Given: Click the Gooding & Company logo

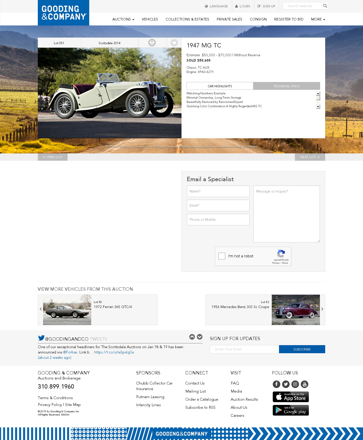Looking at the screenshot, I should [x=64, y=13].
